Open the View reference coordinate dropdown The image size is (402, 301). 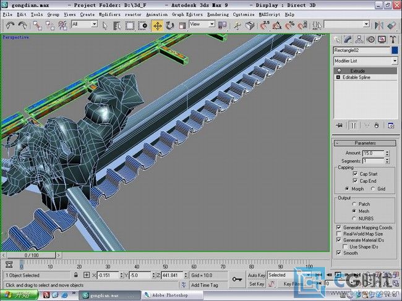coord(212,24)
